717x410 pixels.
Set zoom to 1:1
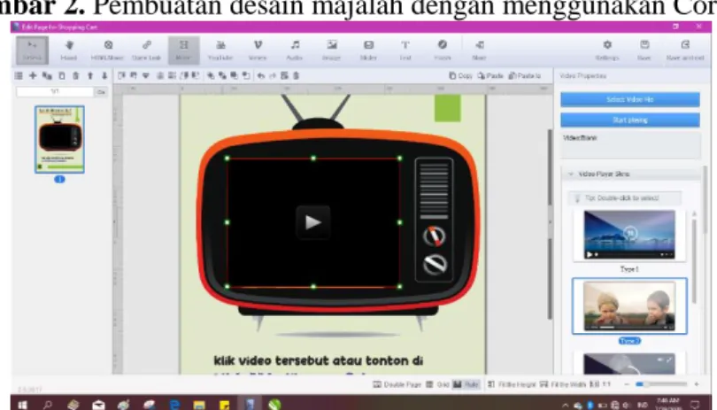[601, 384]
